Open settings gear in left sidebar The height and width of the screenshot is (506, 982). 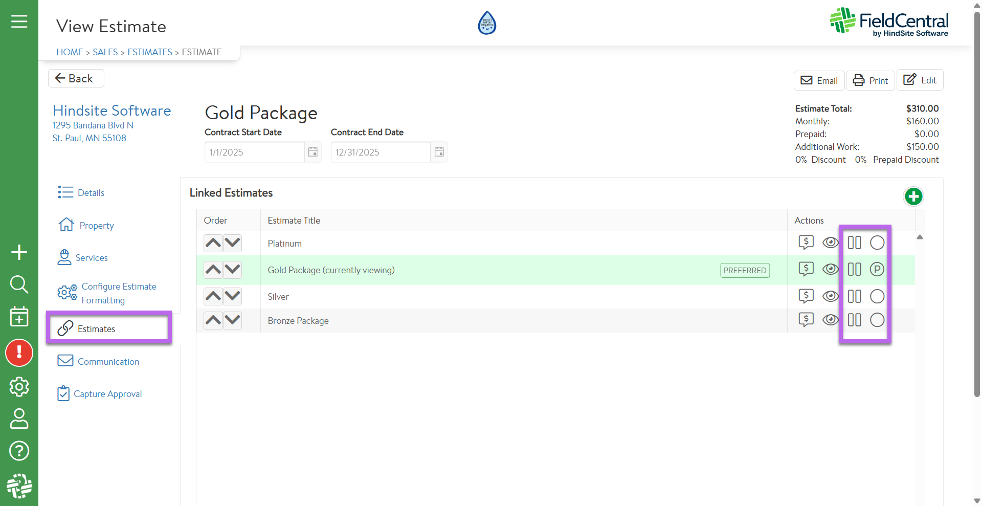(19, 387)
